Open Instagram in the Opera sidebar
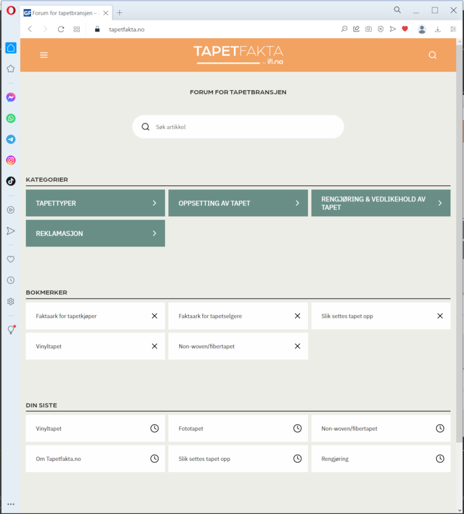 point(11,161)
